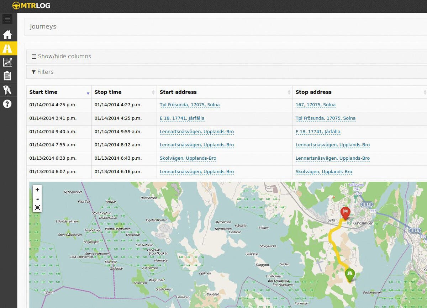Screen dimensions: 427x308
Task: Open the keys and tools icon
Action: click(x=7, y=90)
